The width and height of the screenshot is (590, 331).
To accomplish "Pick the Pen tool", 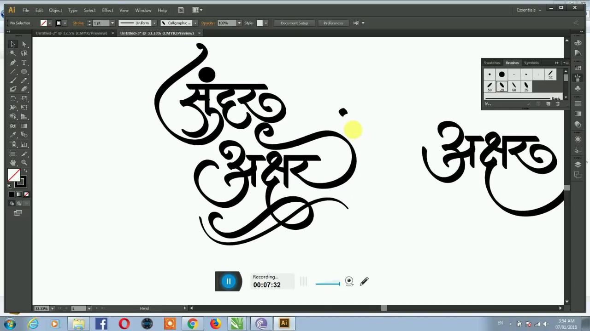I will click(13, 63).
